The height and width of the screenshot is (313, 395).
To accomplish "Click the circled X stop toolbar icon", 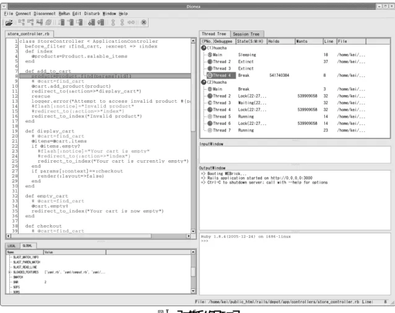I will (144, 22).
